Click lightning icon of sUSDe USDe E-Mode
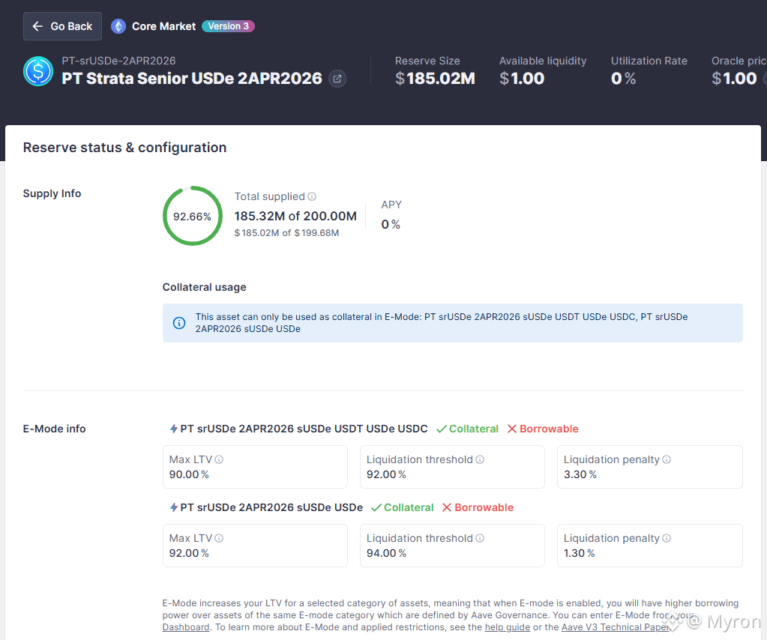Viewport: 767px width, 640px height. click(174, 507)
